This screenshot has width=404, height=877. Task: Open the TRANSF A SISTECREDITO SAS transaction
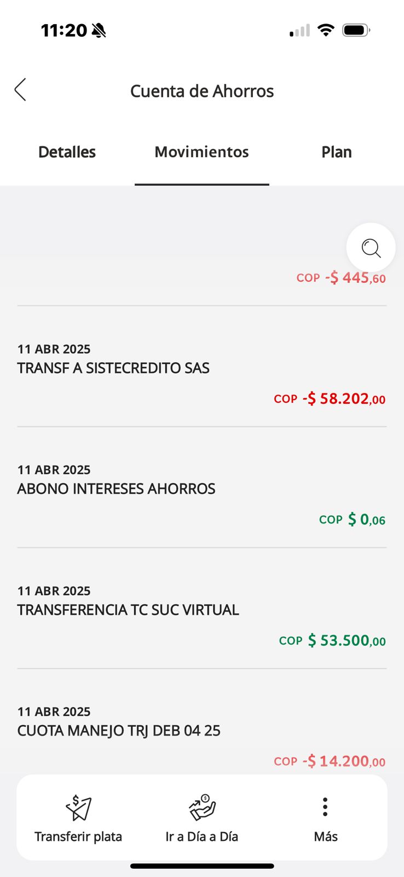(x=113, y=368)
